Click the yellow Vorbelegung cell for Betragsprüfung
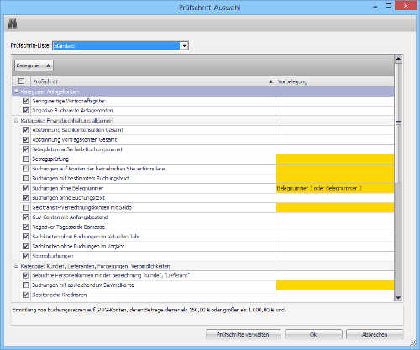Viewport: 420px width, 350px height. [334, 159]
